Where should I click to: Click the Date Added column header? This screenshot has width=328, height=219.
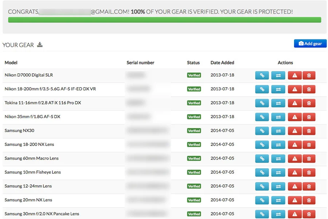(222, 62)
